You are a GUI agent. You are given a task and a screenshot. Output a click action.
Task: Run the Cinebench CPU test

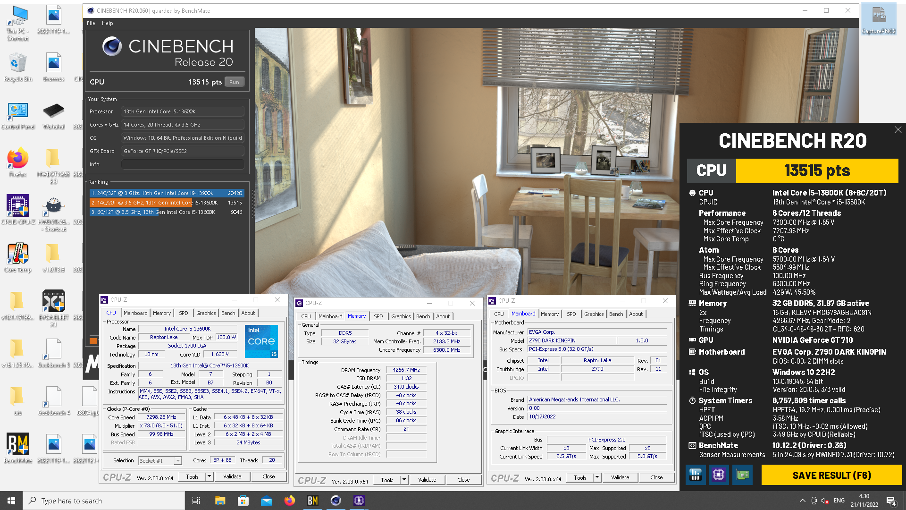235,82
